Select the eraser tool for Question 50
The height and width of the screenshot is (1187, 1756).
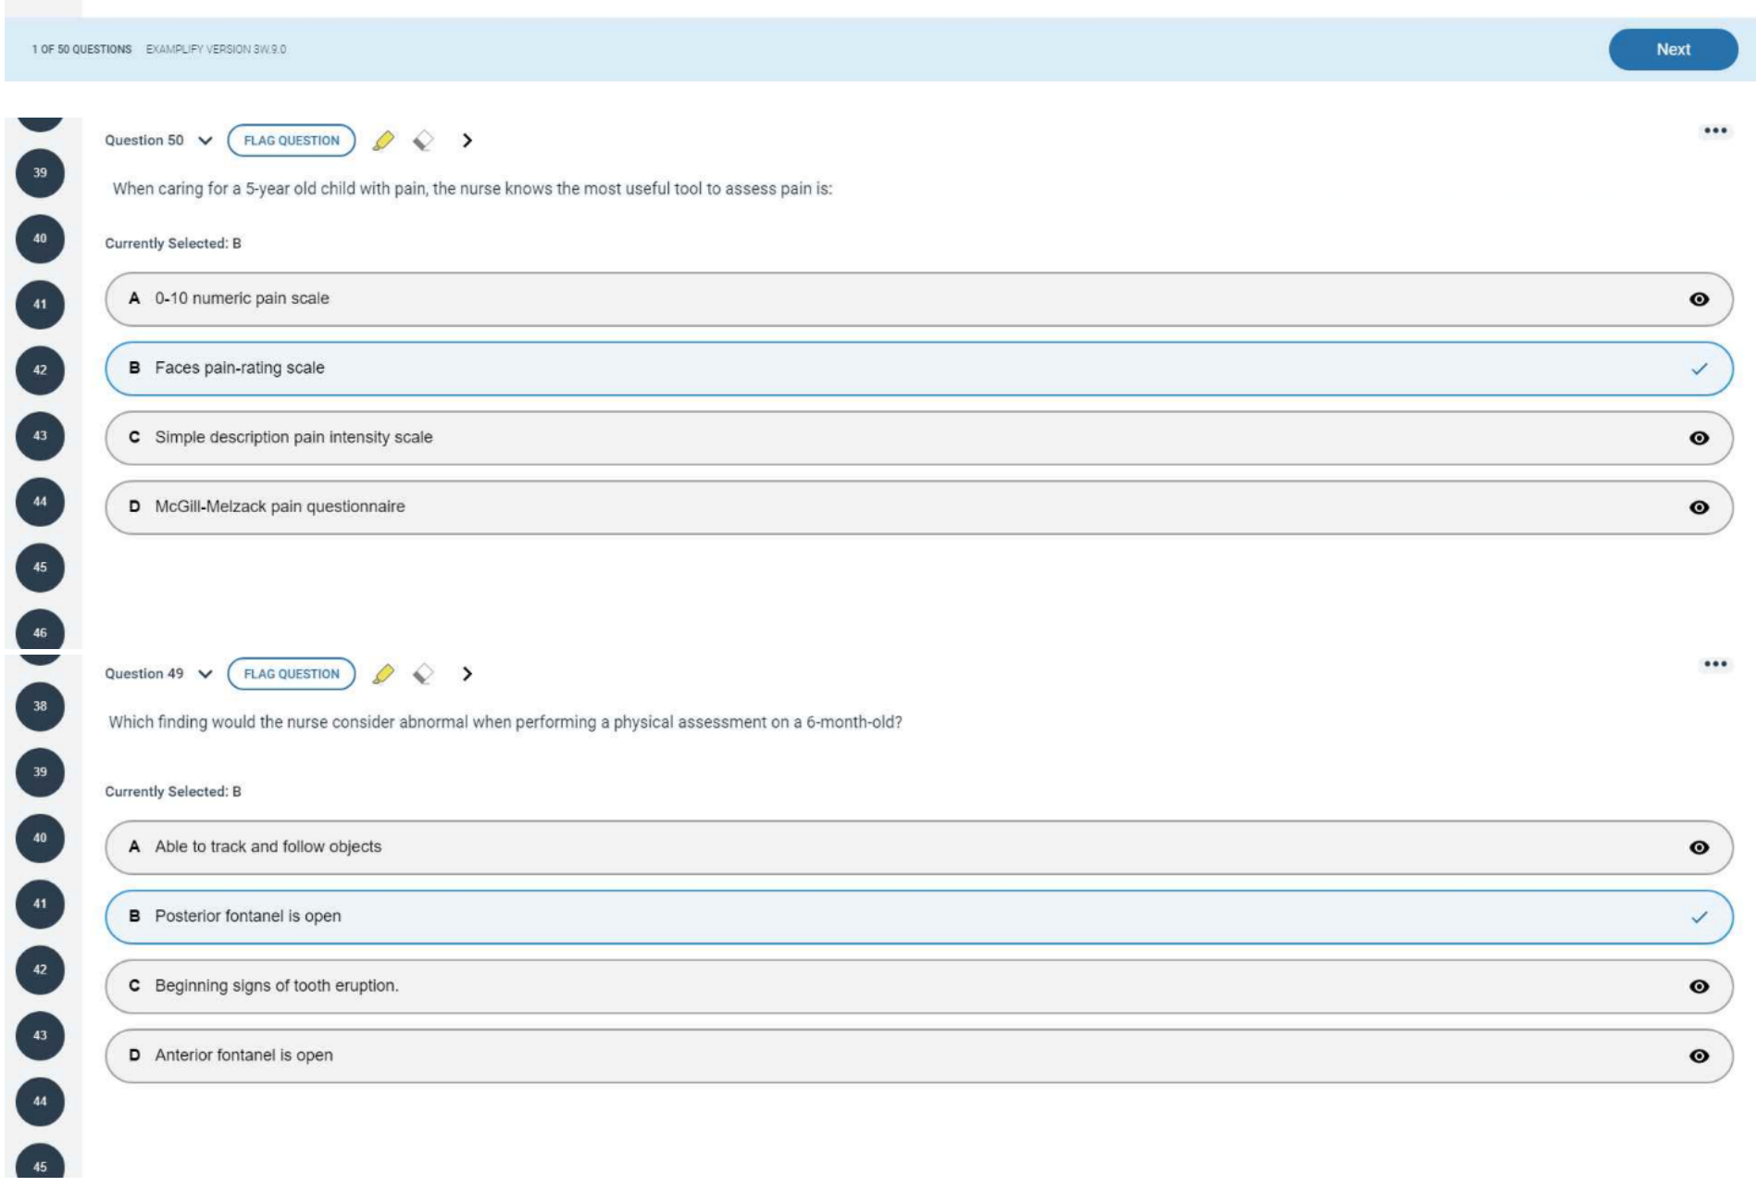tap(423, 141)
